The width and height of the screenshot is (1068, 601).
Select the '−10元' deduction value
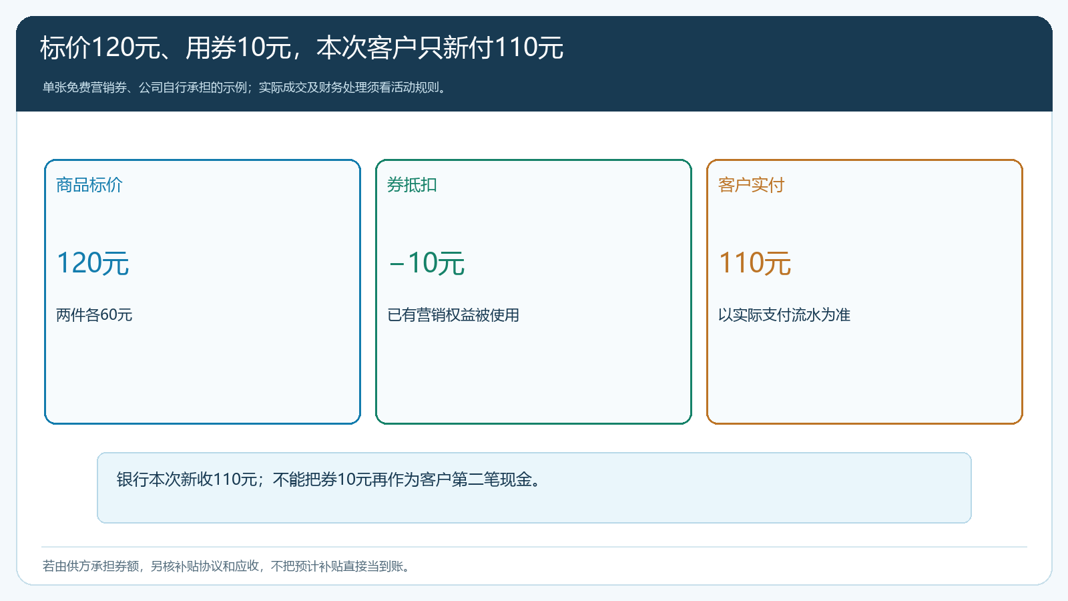(x=426, y=263)
